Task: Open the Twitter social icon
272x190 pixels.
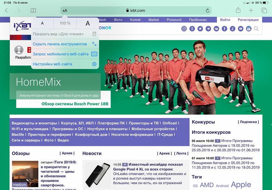Action: 200,29
